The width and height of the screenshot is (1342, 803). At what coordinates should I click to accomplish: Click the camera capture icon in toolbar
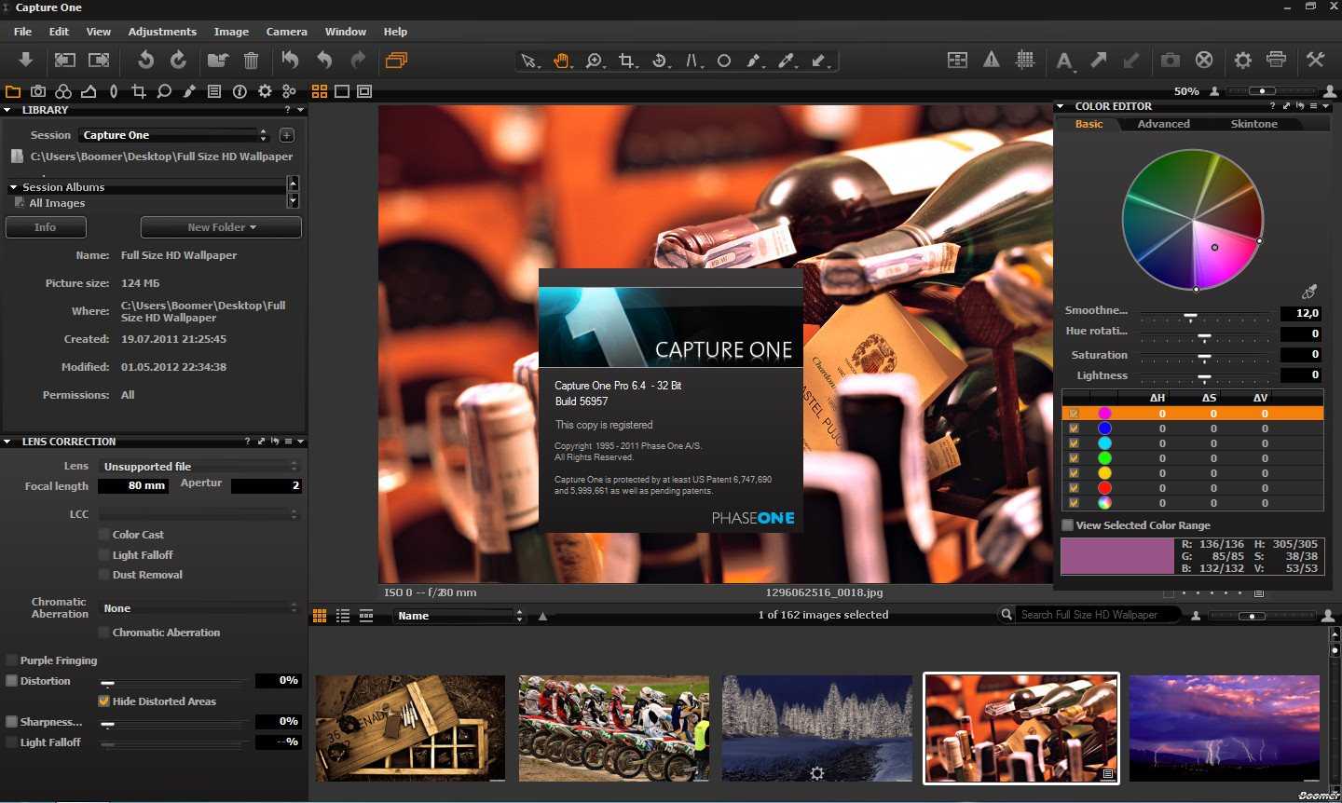pyautogui.click(x=1170, y=60)
